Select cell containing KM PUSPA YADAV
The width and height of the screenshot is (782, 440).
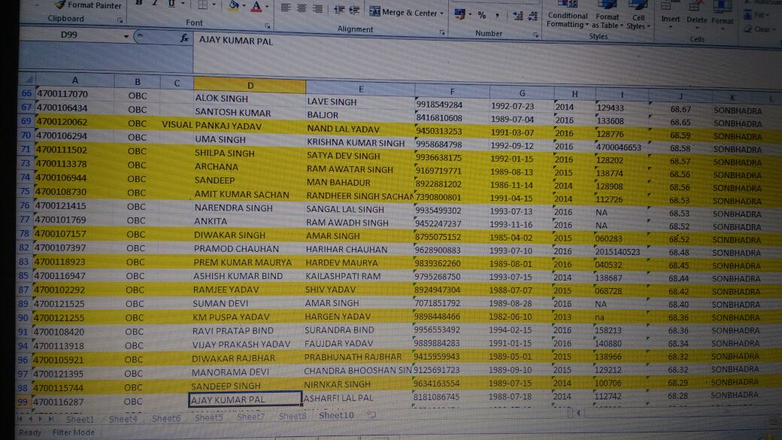(x=247, y=317)
